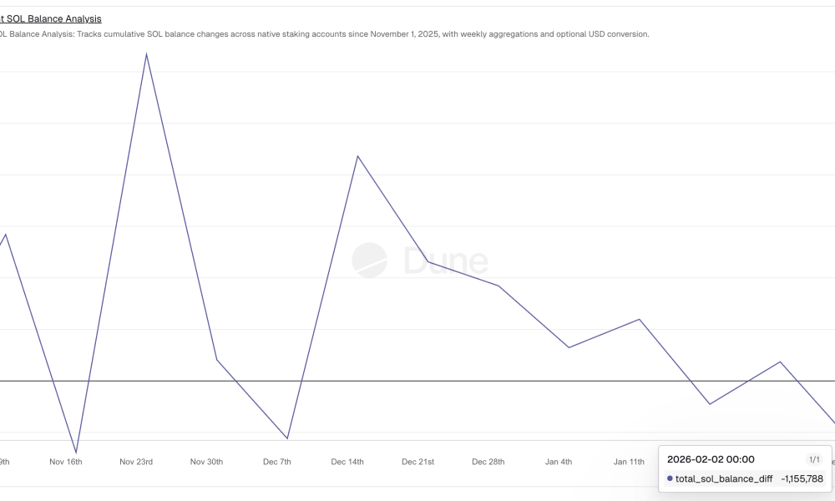The image size is (835, 501).
Task: Select the Dec 14th peak data point
Action: click(357, 156)
